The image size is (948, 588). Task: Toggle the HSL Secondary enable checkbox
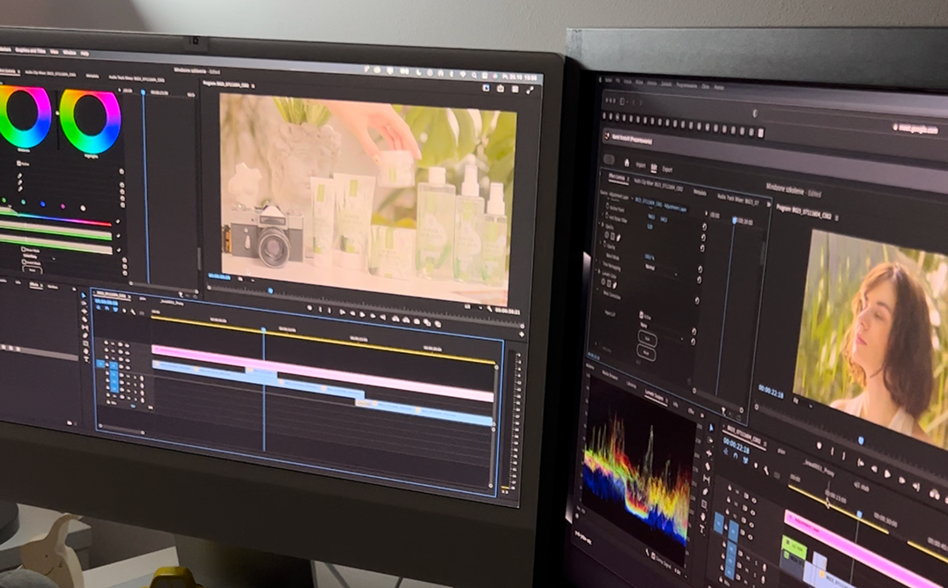(19, 163)
